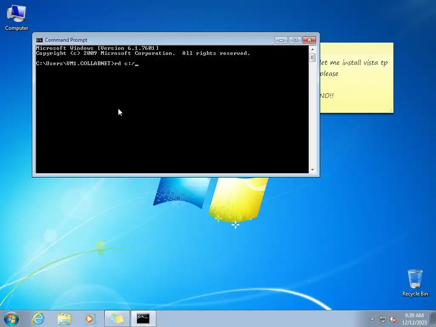The image size is (436, 327).
Task: Click the Command Prompt scrollbar thumb
Action: pyautogui.click(x=313, y=57)
